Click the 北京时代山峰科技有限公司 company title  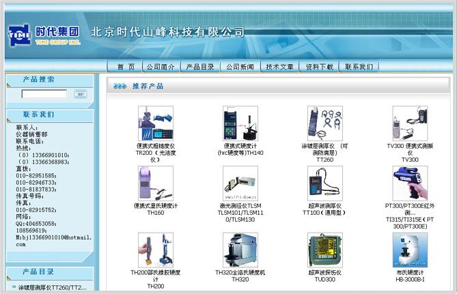(x=167, y=32)
